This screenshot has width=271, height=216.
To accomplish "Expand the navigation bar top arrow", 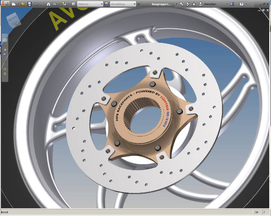I will point(7,35).
